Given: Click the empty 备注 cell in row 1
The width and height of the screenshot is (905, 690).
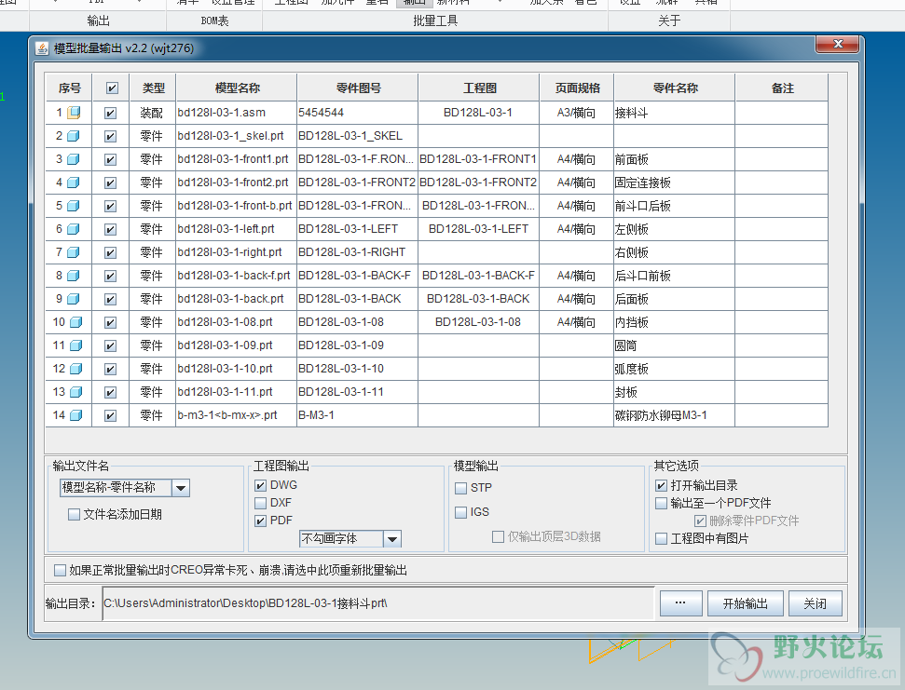Looking at the screenshot, I should pyautogui.click(x=781, y=113).
